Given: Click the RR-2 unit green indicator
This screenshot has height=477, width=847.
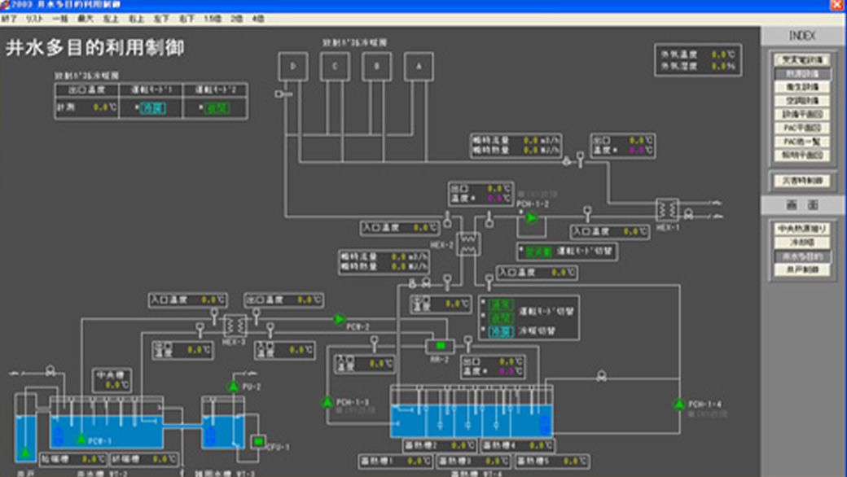Looking at the screenshot, I should point(441,346).
